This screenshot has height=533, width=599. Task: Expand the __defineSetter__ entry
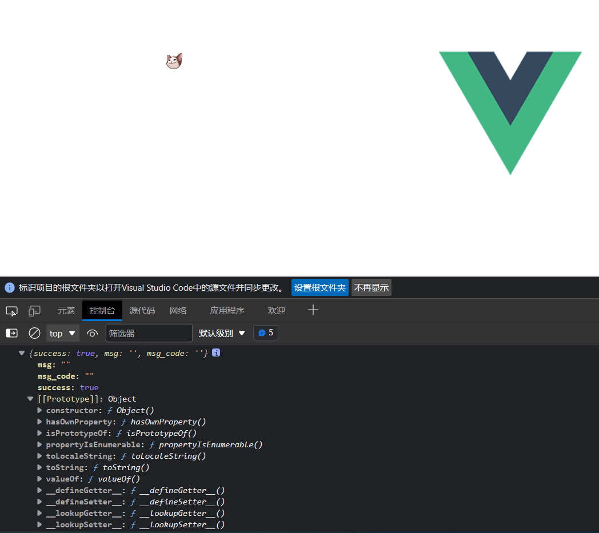pos(39,502)
